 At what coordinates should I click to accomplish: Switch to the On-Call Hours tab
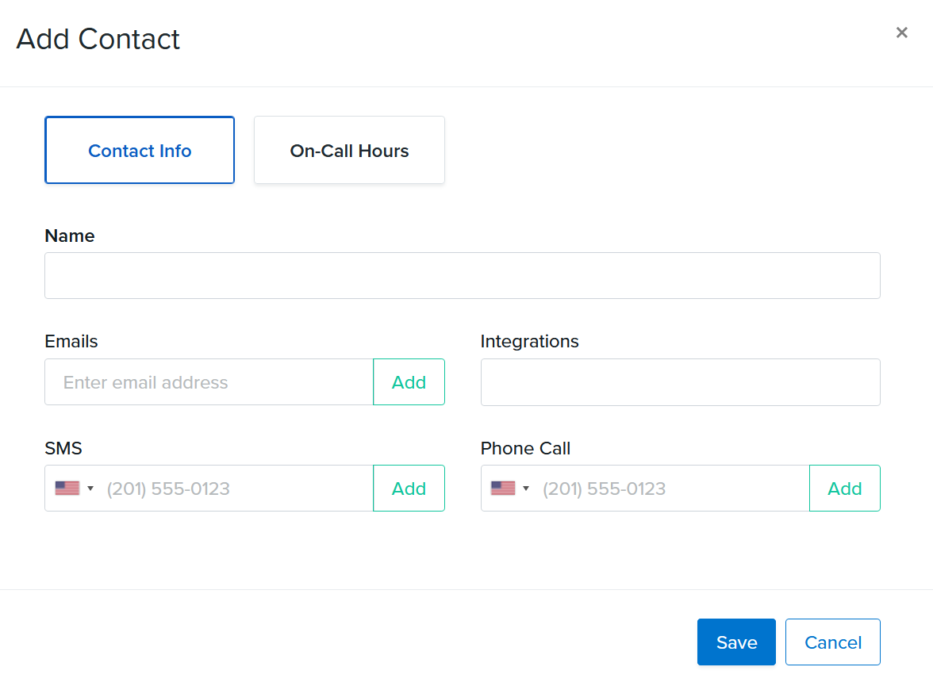[x=349, y=150]
